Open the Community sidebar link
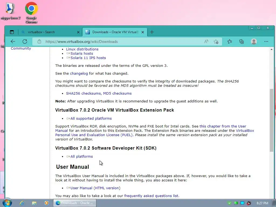Viewport: 276px width, 207px height. [21, 49]
